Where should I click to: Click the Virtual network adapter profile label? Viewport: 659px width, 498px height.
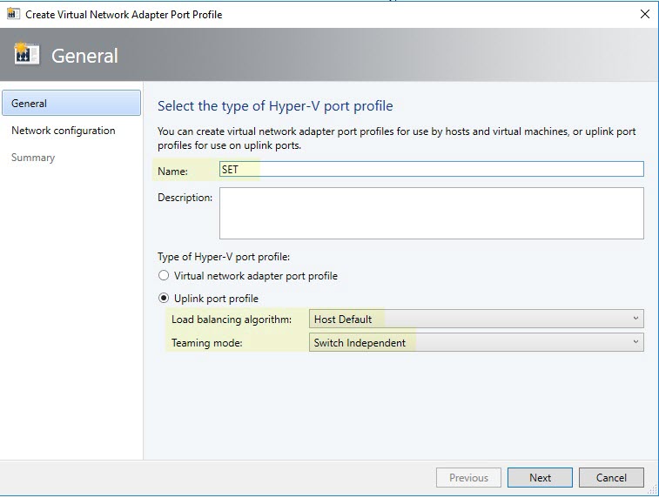256,276
